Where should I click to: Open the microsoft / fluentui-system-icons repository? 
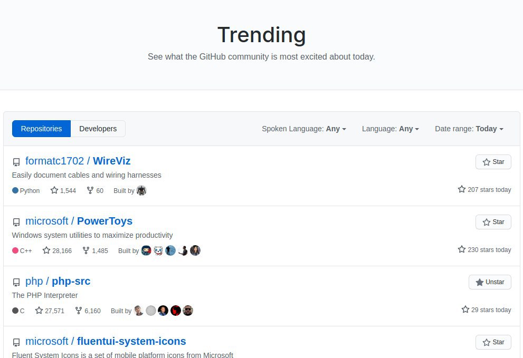tap(106, 341)
